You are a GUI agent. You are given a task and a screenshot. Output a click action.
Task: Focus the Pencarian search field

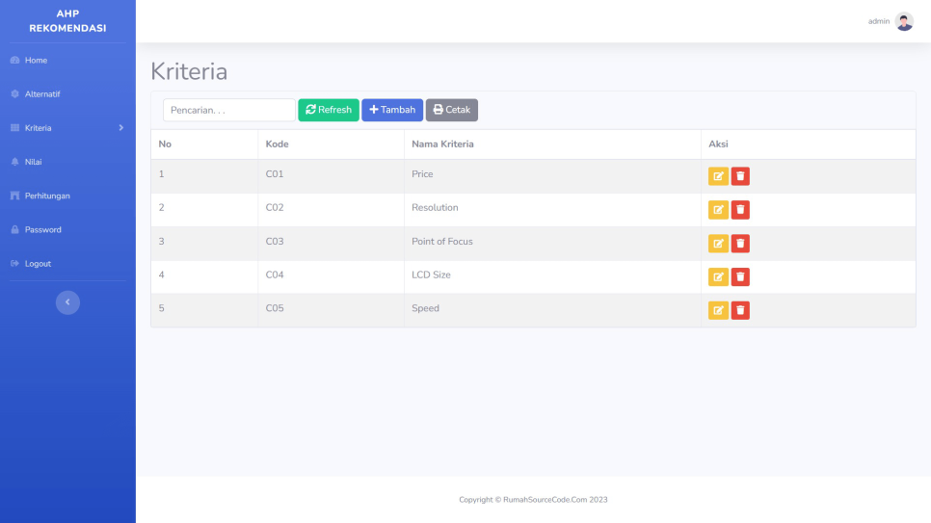click(x=229, y=110)
